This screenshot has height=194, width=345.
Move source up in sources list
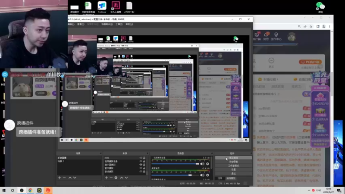click(122, 178)
